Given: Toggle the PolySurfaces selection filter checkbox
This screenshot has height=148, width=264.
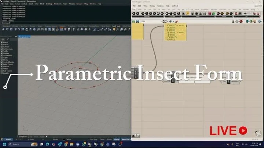Looking at the screenshot, I should (2, 49).
